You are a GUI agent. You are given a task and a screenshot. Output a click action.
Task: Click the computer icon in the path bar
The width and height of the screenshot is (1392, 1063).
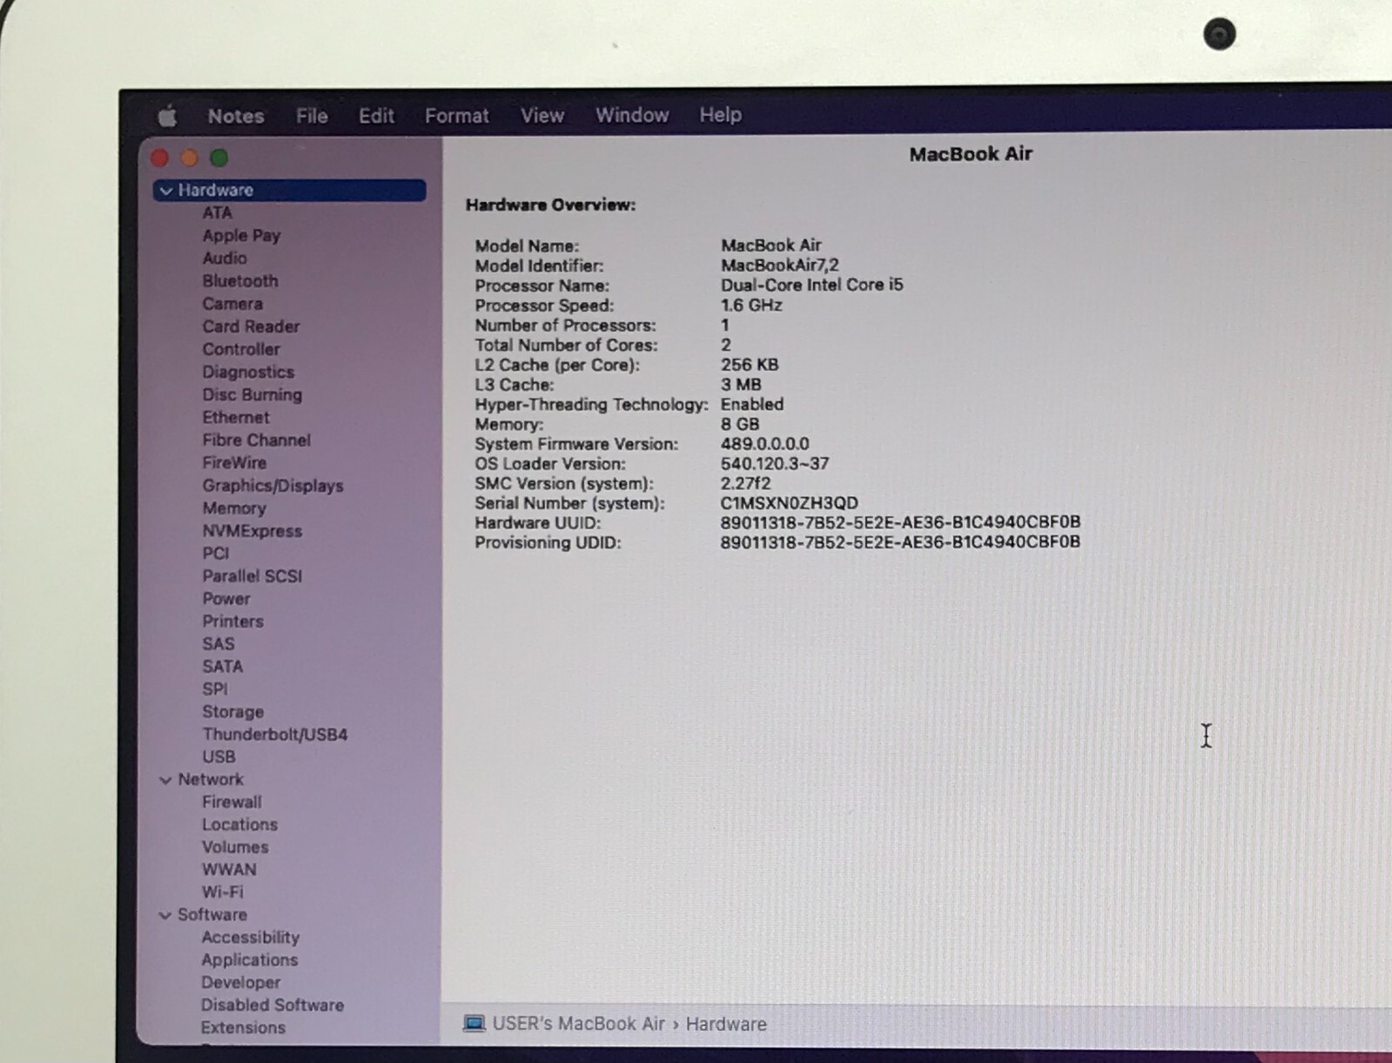(474, 1023)
